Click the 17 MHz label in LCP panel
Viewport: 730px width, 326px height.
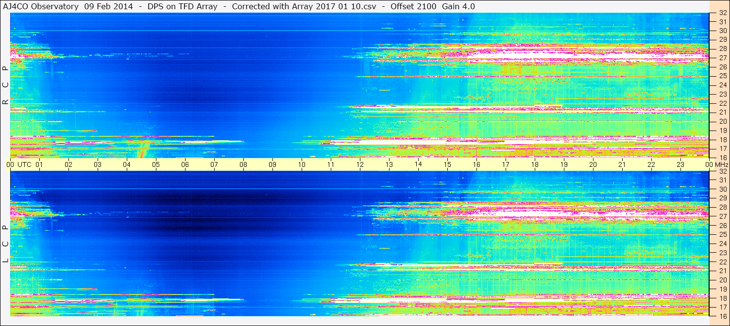tap(722, 307)
